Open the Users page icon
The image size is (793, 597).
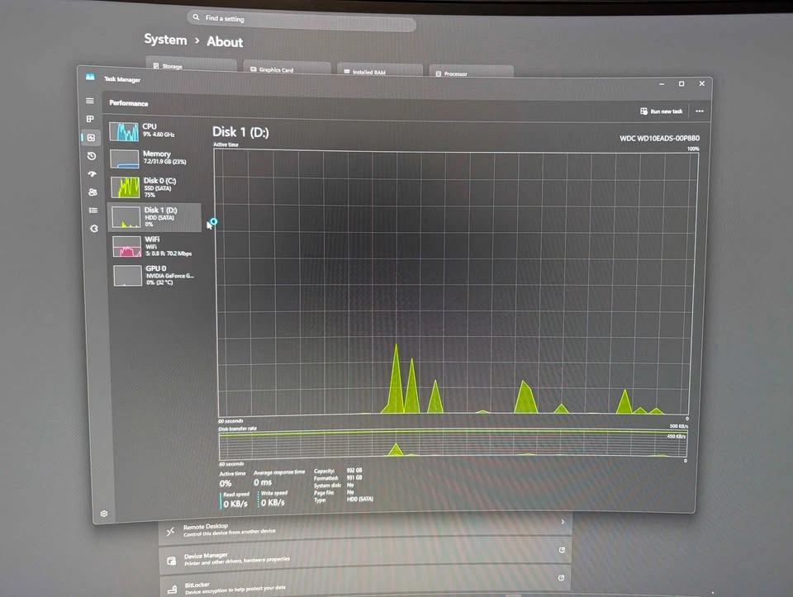pyautogui.click(x=93, y=192)
